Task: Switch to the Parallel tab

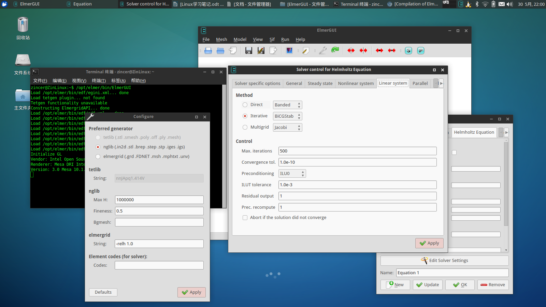Action: pyautogui.click(x=420, y=84)
